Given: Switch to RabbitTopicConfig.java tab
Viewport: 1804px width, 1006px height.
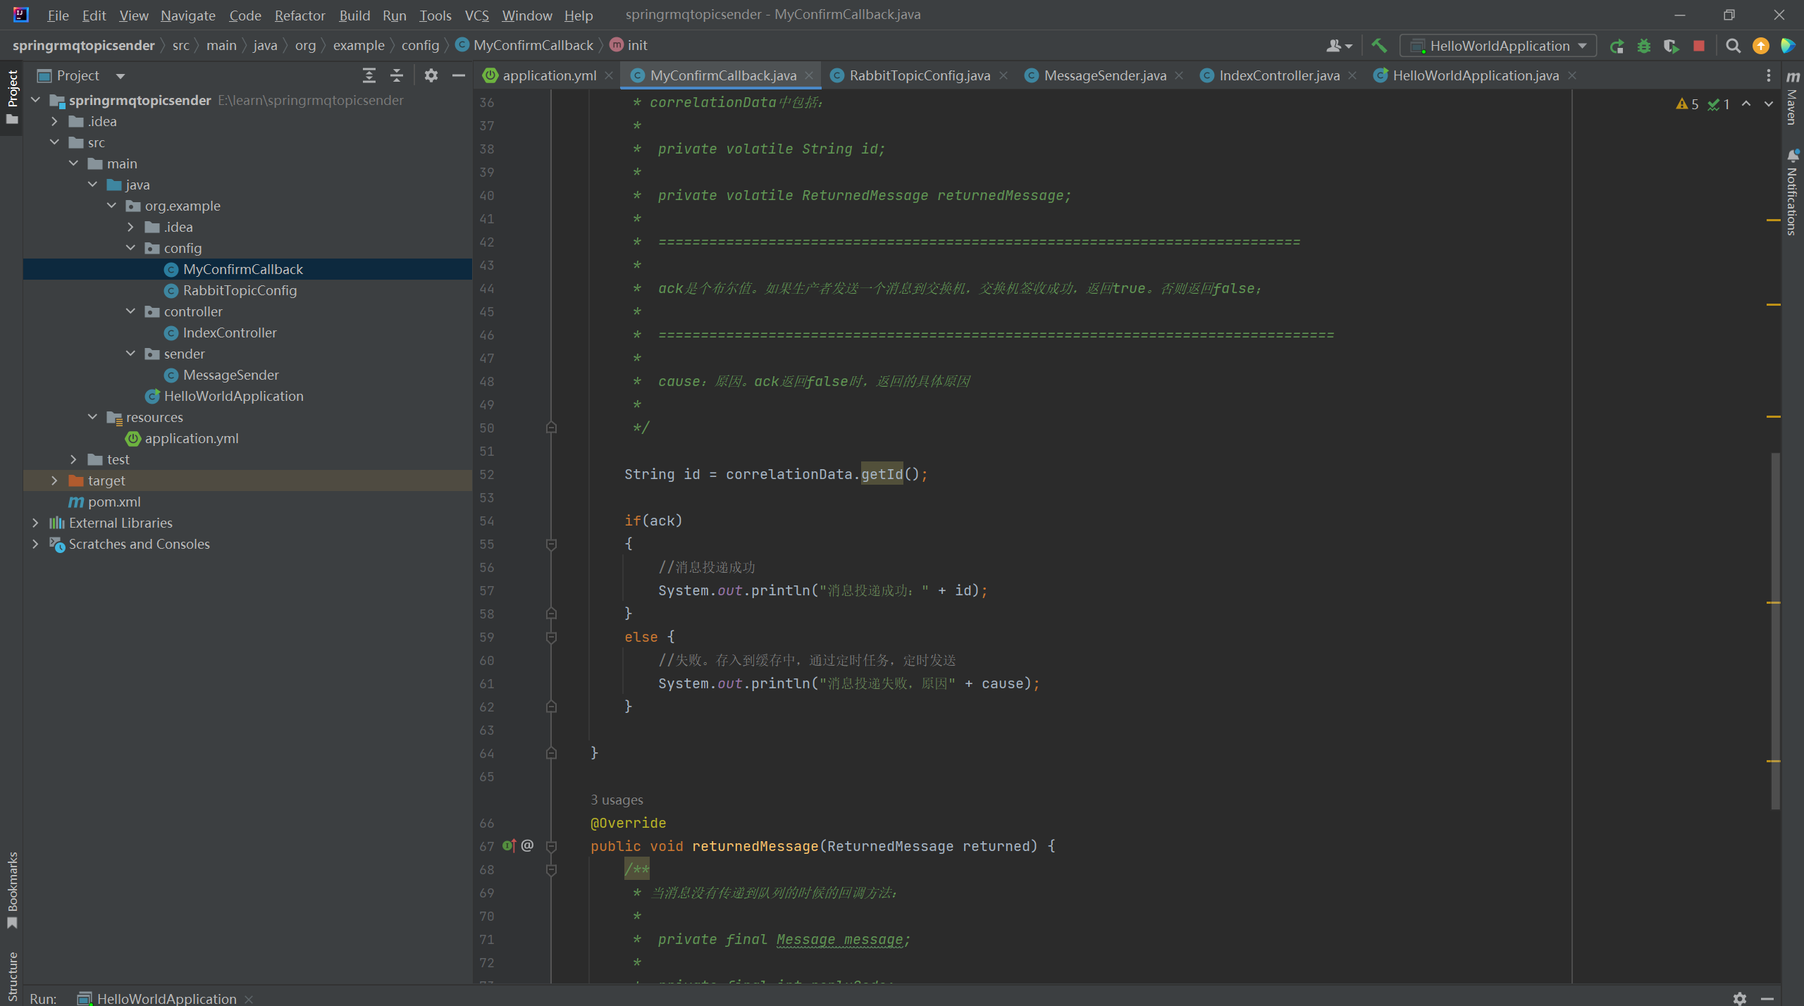Looking at the screenshot, I should [x=918, y=75].
